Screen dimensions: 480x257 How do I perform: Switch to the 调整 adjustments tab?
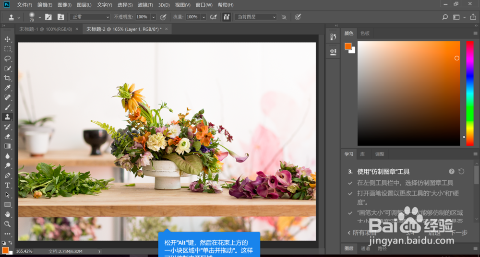click(380, 154)
